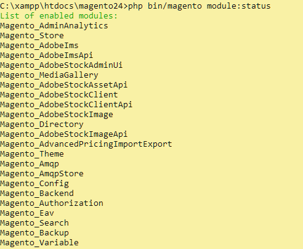Click on Magento_MediaGallery text

[49, 75]
